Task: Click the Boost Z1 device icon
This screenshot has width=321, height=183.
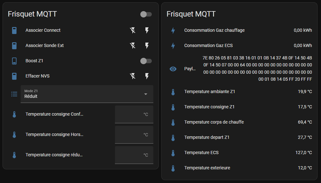Action: pyautogui.click(x=14, y=61)
